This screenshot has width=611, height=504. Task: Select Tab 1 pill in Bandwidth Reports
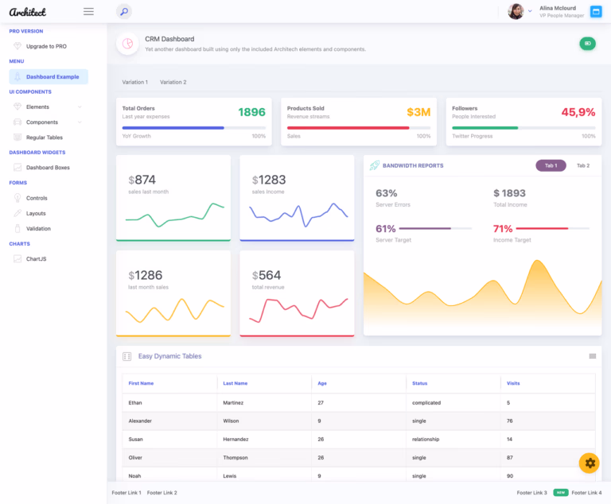[x=551, y=165]
